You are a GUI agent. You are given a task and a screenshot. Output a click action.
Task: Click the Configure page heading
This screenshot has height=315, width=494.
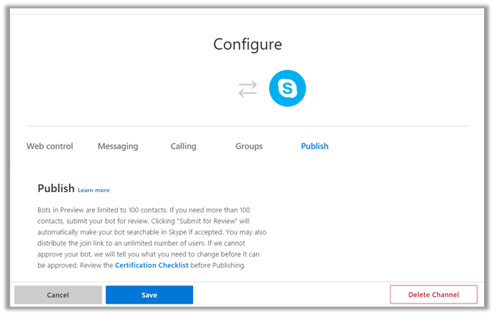click(x=247, y=44)
